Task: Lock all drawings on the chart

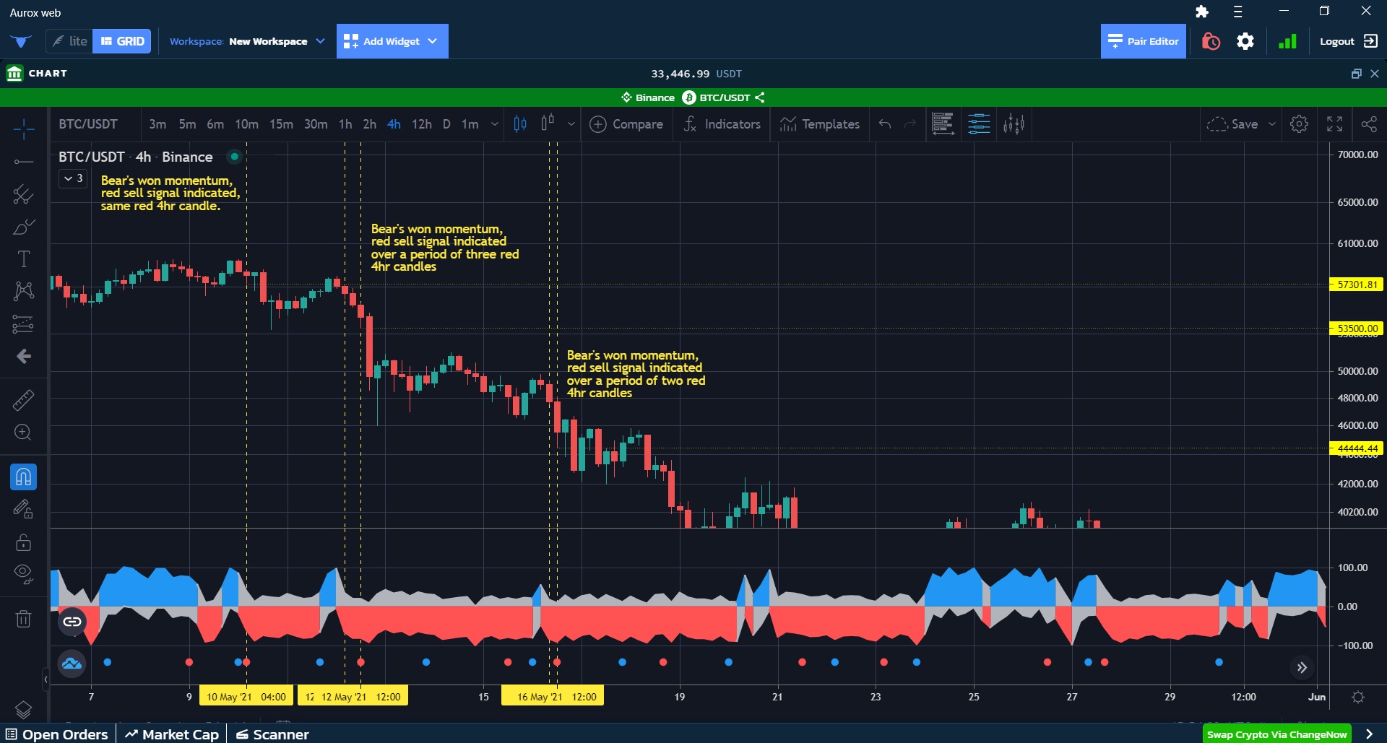Action: [23, 542]
